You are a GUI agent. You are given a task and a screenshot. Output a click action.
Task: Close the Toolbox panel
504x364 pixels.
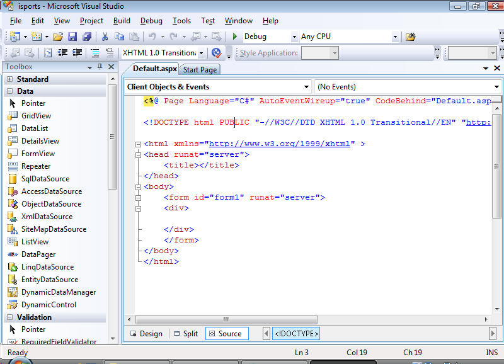point(112,67)
